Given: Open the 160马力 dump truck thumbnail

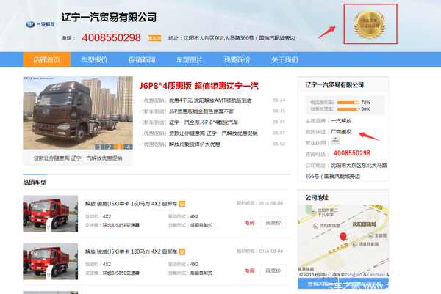Looking at the screenshot, I should click(50, 213).
